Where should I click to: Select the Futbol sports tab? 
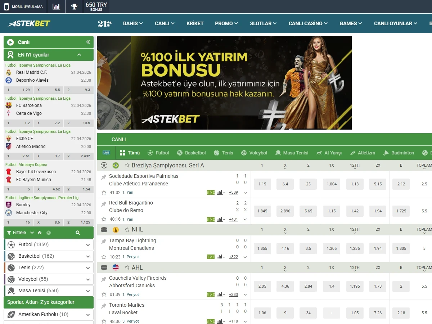[x=158, y=153]
